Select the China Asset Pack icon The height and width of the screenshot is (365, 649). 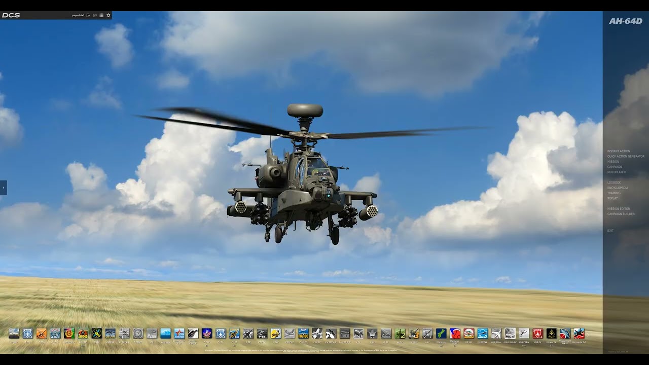tap(179, 333)
